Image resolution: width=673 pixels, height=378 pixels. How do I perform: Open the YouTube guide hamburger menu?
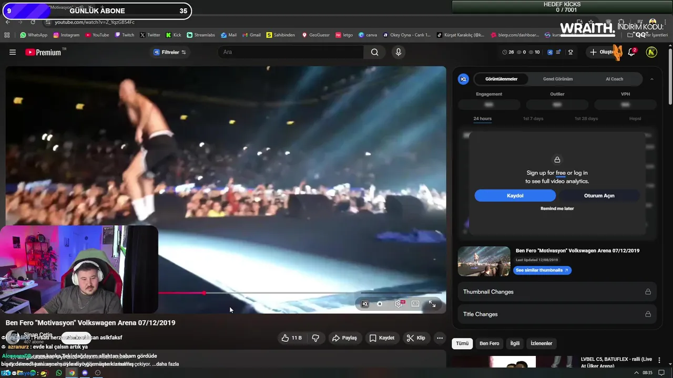13,52
